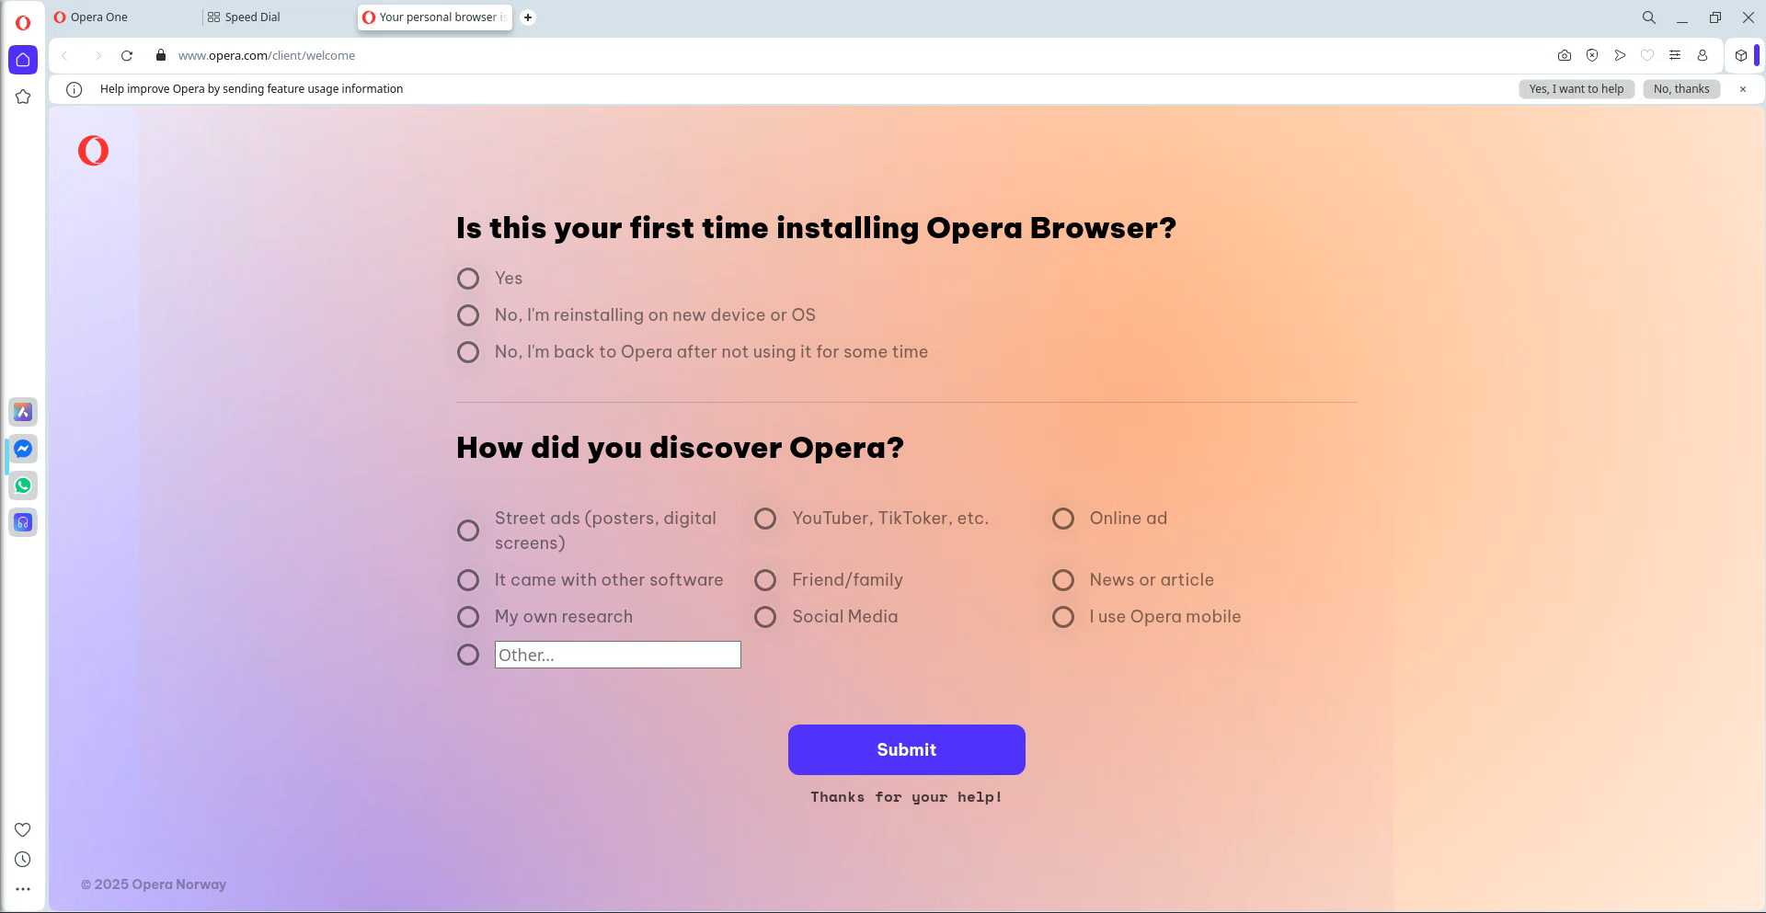Open the player arrow icon in toolbar
The image size is (1766, 913).
[x=1620, y=55]
